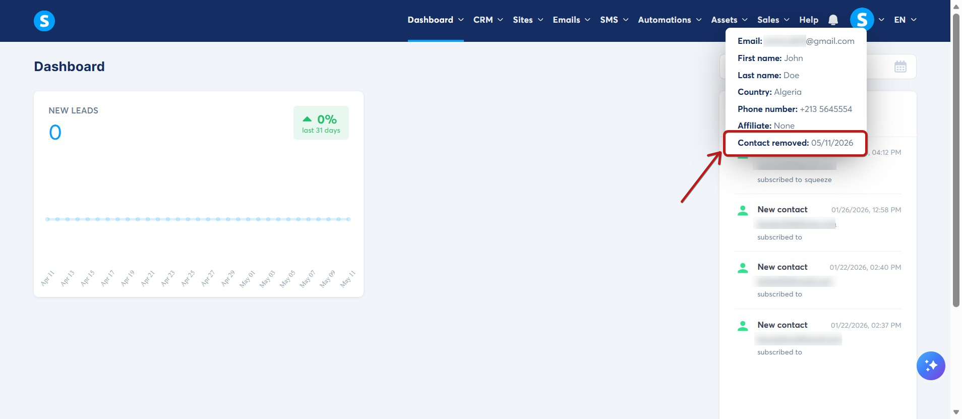The image size is (962, 419).
Task: Open the Assets menu
Action: 729,20
